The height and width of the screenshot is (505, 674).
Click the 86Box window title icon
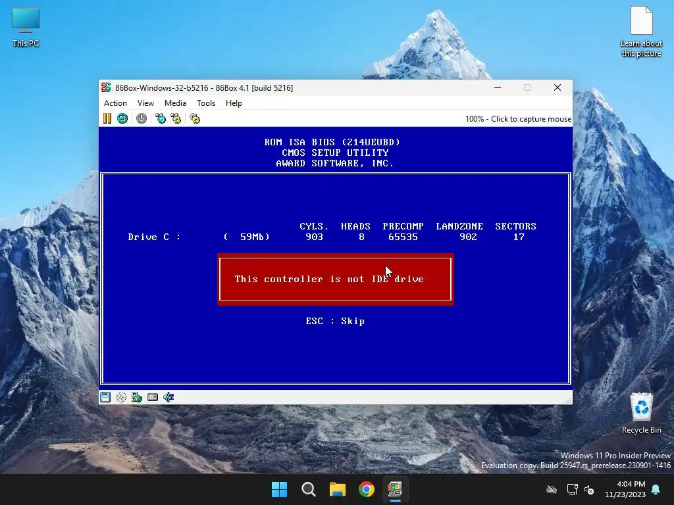coord(106,87)
